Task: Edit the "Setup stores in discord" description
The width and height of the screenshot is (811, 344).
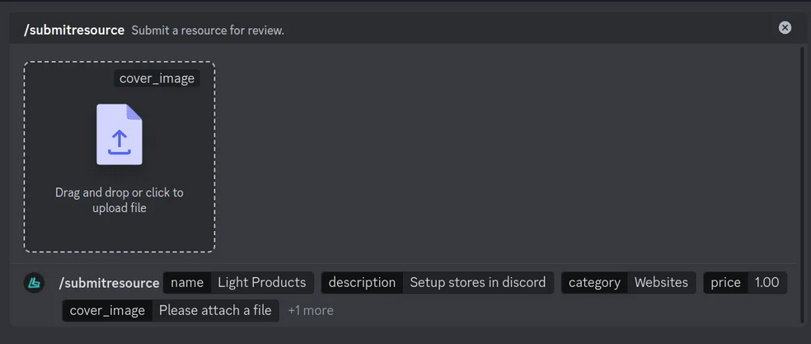Action: coord(478,283)
